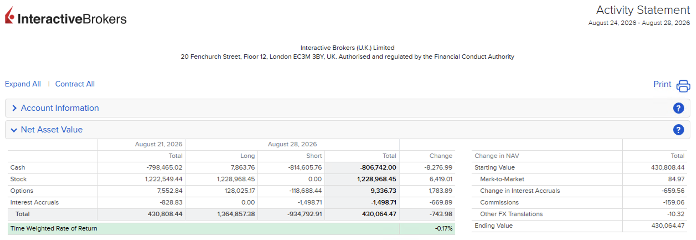
Task: Select Commissions amount -159.06
Action: pyautogui.click(x=674, y=202)
